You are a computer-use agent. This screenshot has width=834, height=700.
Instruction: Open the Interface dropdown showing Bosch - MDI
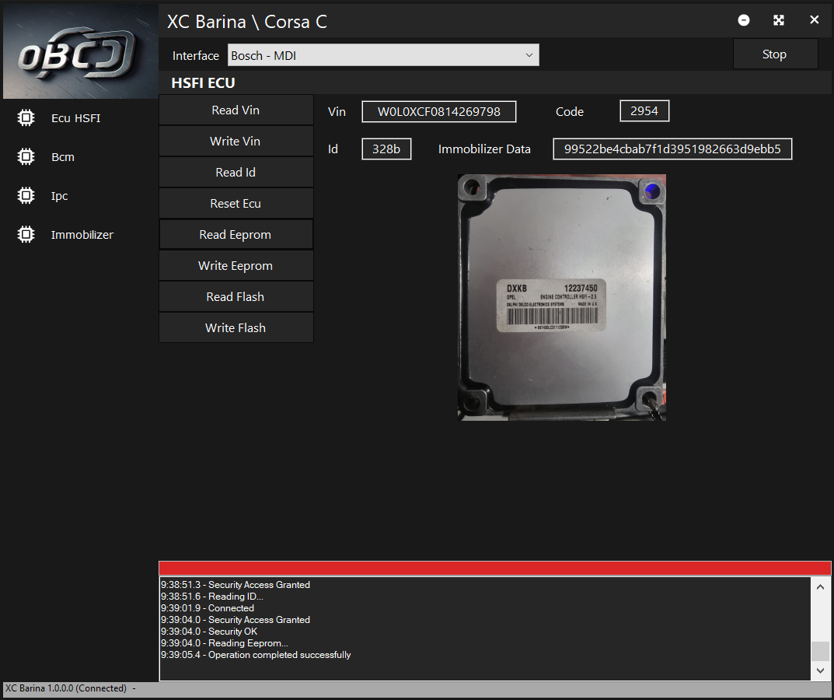pos(383,55)
